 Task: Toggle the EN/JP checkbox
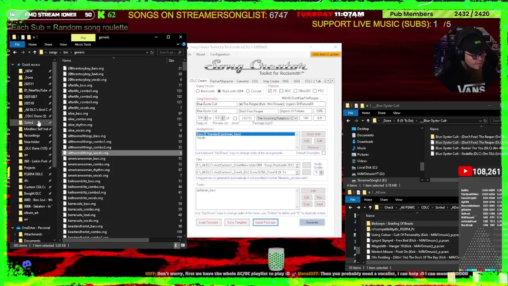[235, 118]
